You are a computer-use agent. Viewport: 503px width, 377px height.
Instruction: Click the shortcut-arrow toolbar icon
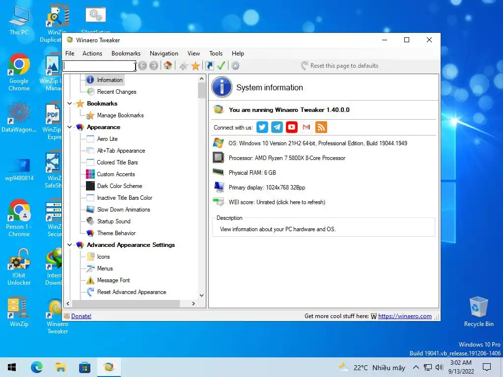pos(209,66)
